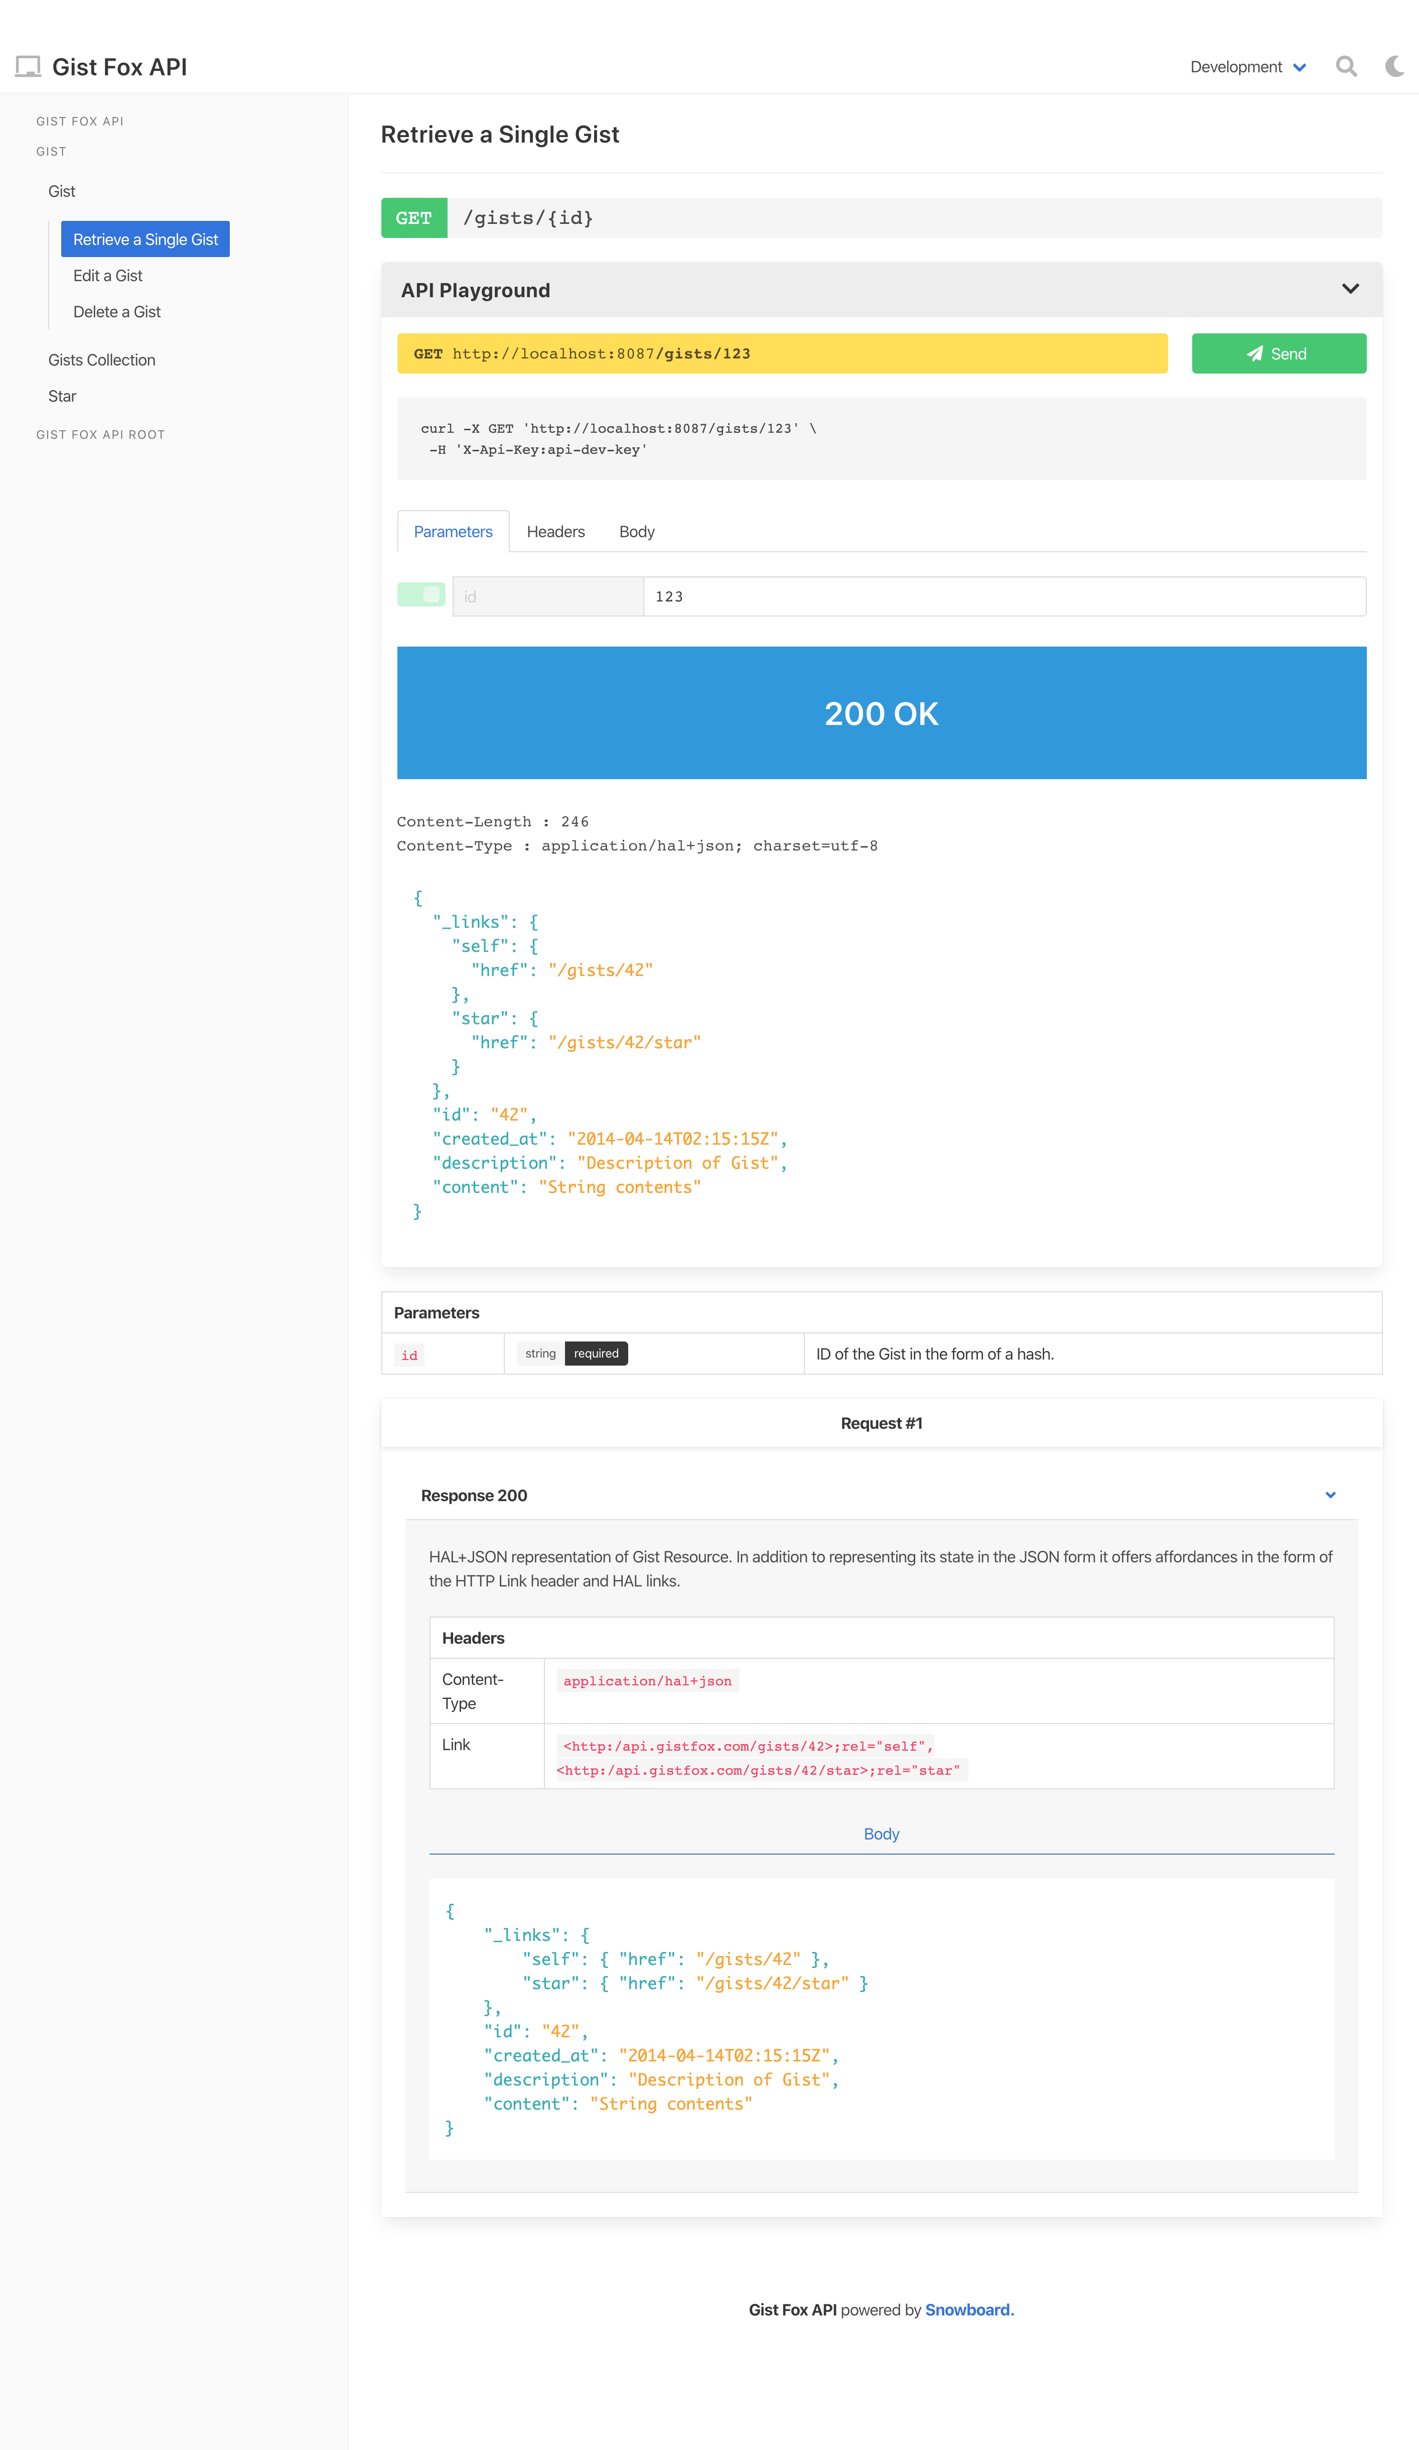This screenshot has width=1419, height=2450.
Task: Click the paper plane Send button
Action: [x=1278, y=354]
